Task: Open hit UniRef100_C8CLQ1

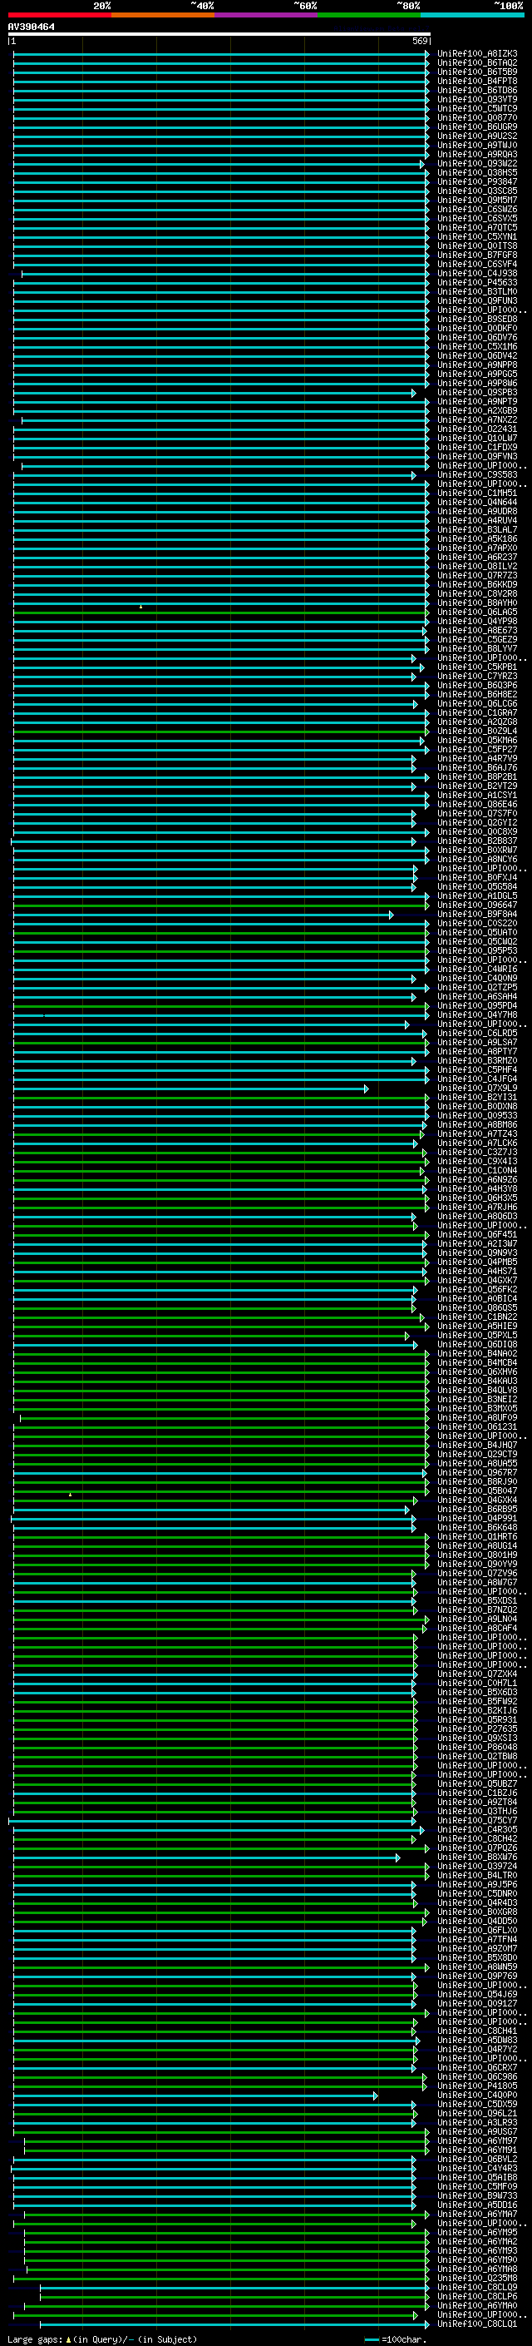Action: 477,2324
